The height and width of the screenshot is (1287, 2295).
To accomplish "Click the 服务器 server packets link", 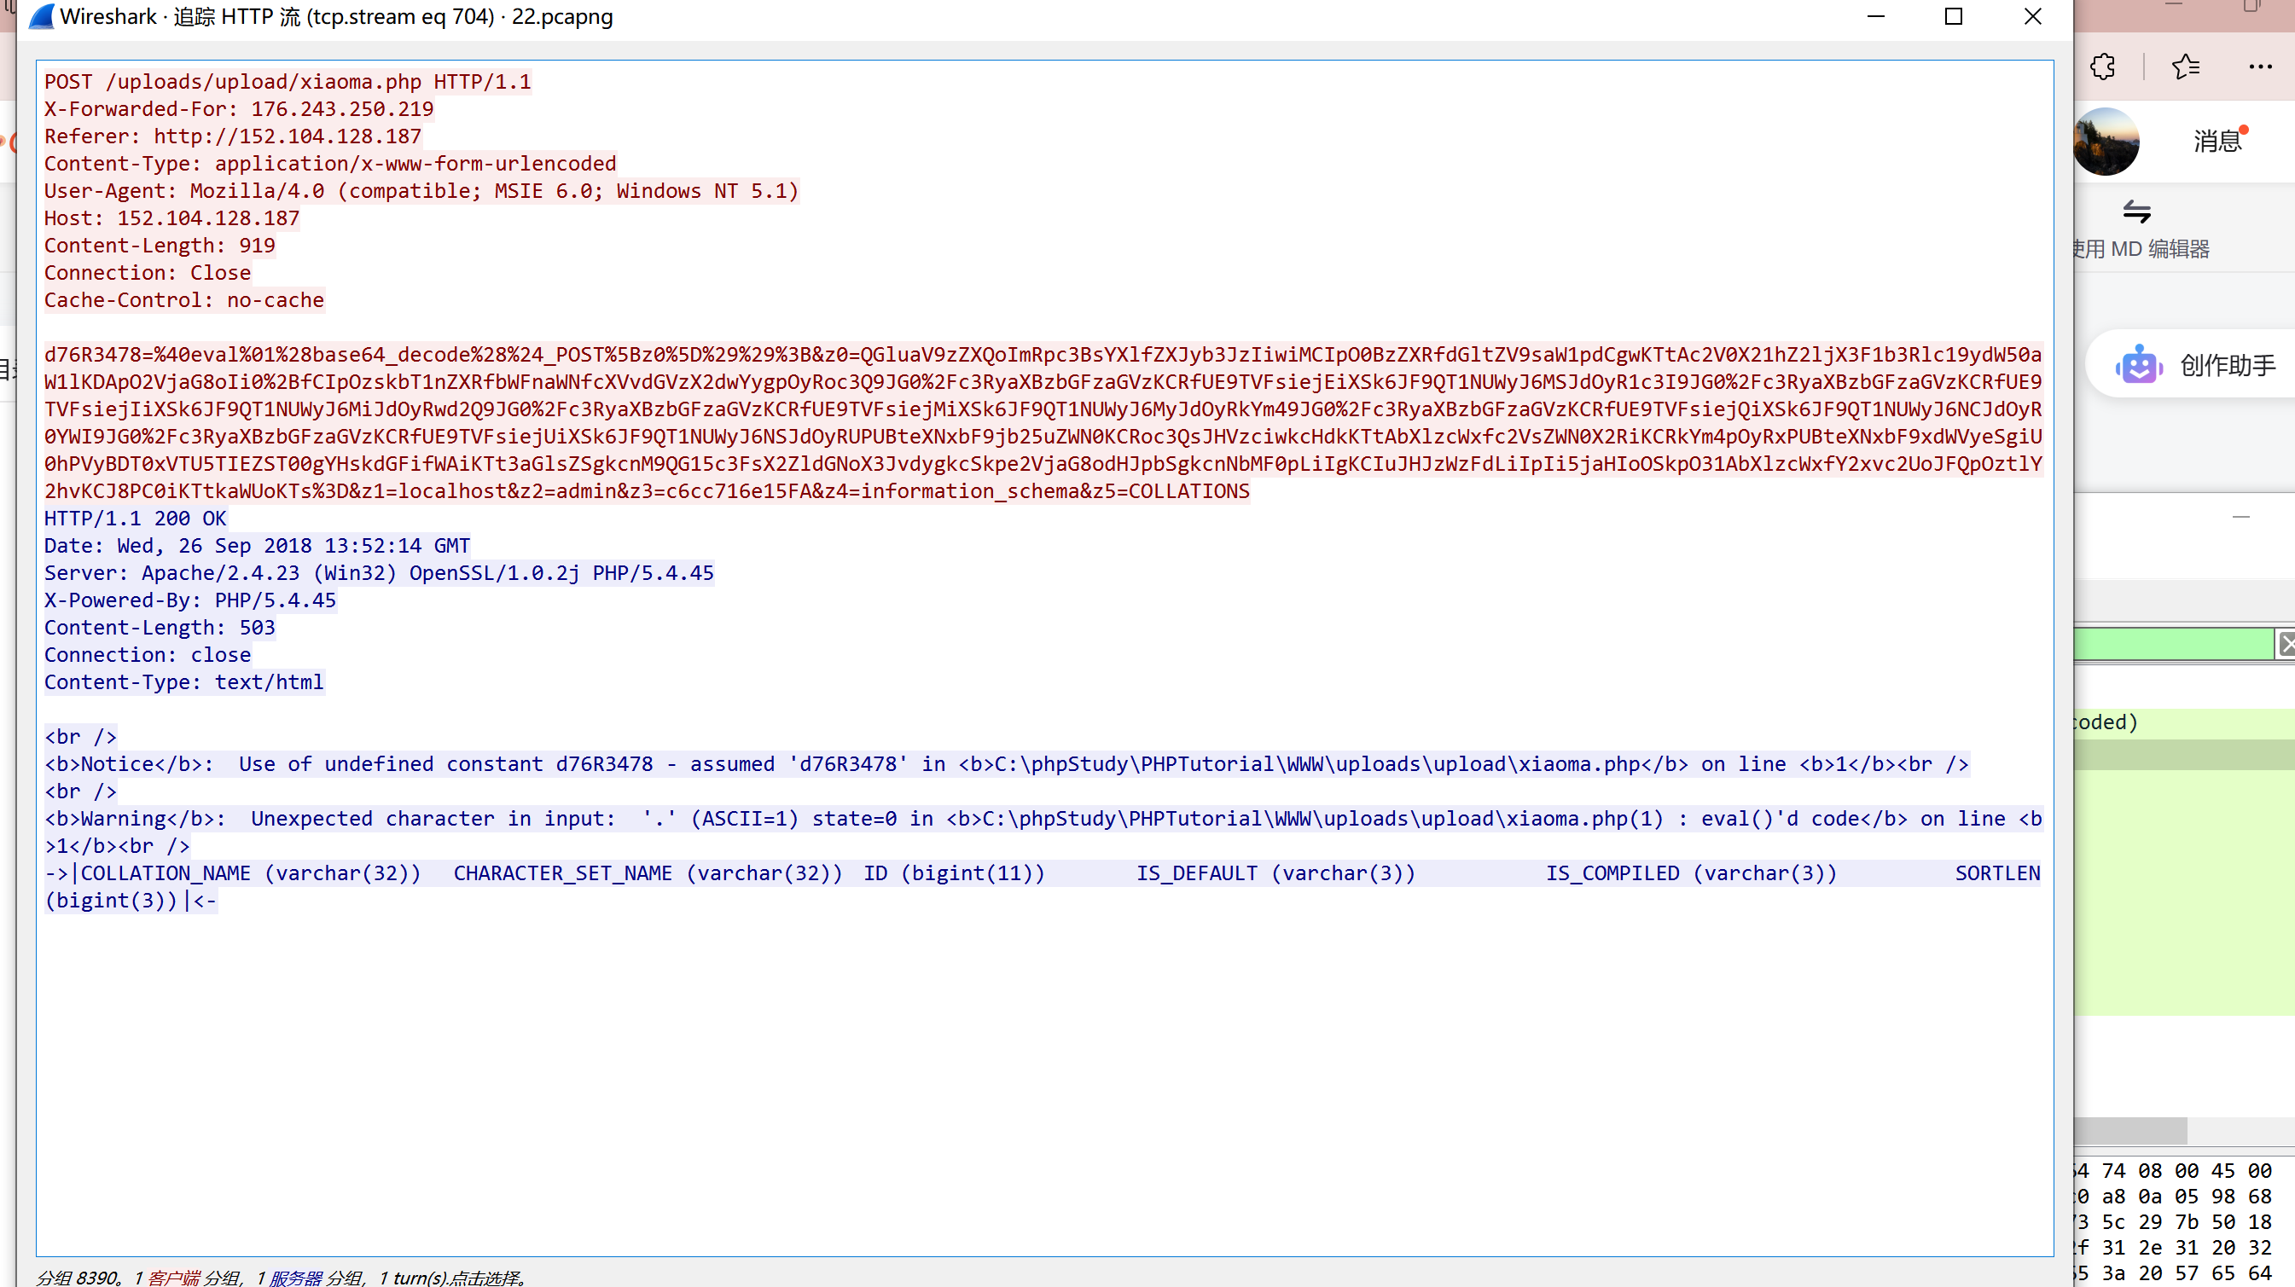I will coord(295,1278).
